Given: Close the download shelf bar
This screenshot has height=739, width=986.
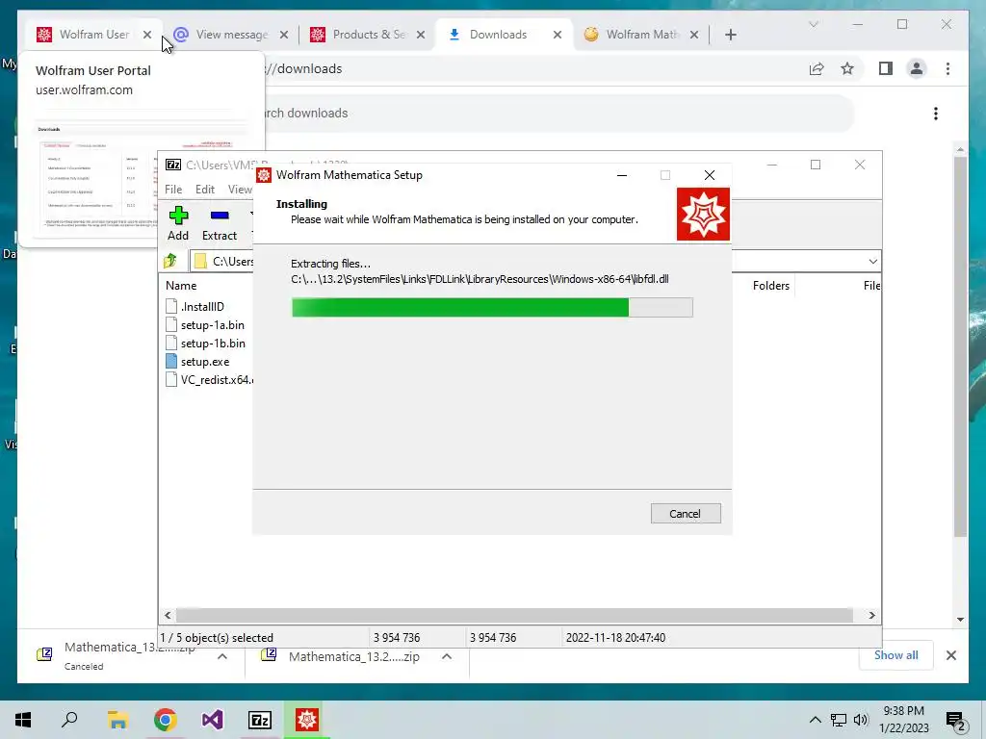Looking at the screenshot, I should (951, 655).
